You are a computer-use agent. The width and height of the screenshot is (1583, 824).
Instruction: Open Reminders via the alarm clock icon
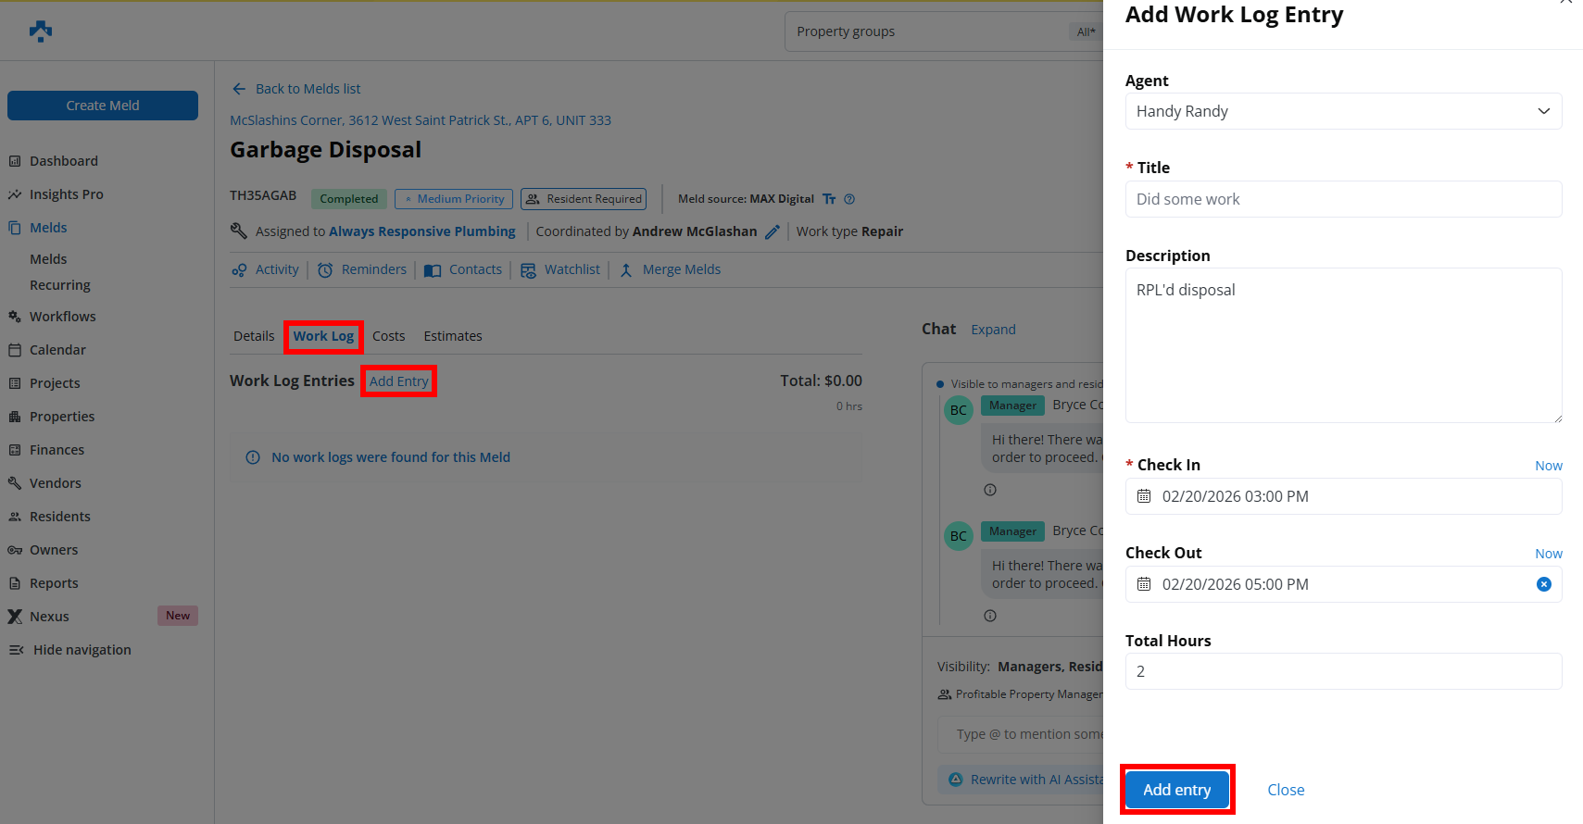(x=325, y=270)
